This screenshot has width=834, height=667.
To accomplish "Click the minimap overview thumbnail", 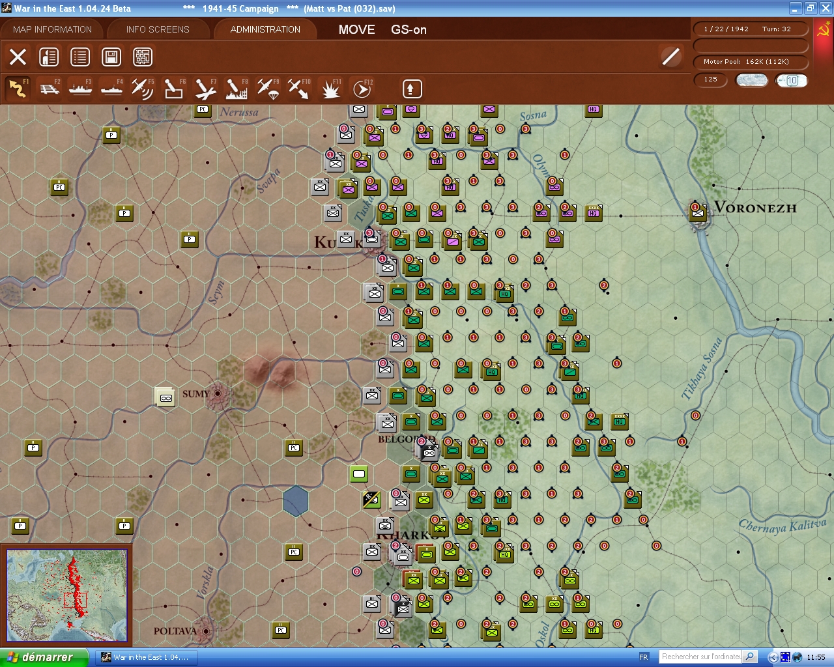I will point(67,596).
